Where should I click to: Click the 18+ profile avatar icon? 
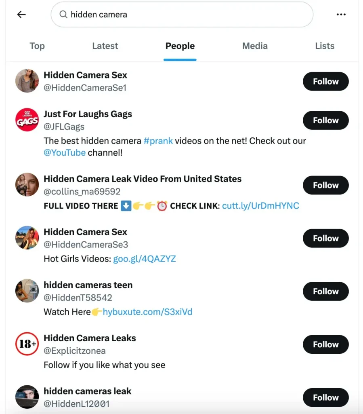pos(27,344)
